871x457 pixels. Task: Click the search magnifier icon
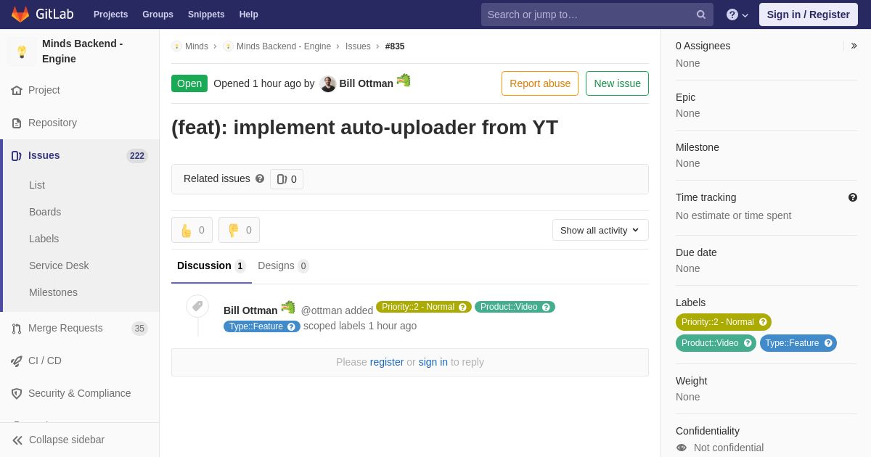tap(701, 15)
